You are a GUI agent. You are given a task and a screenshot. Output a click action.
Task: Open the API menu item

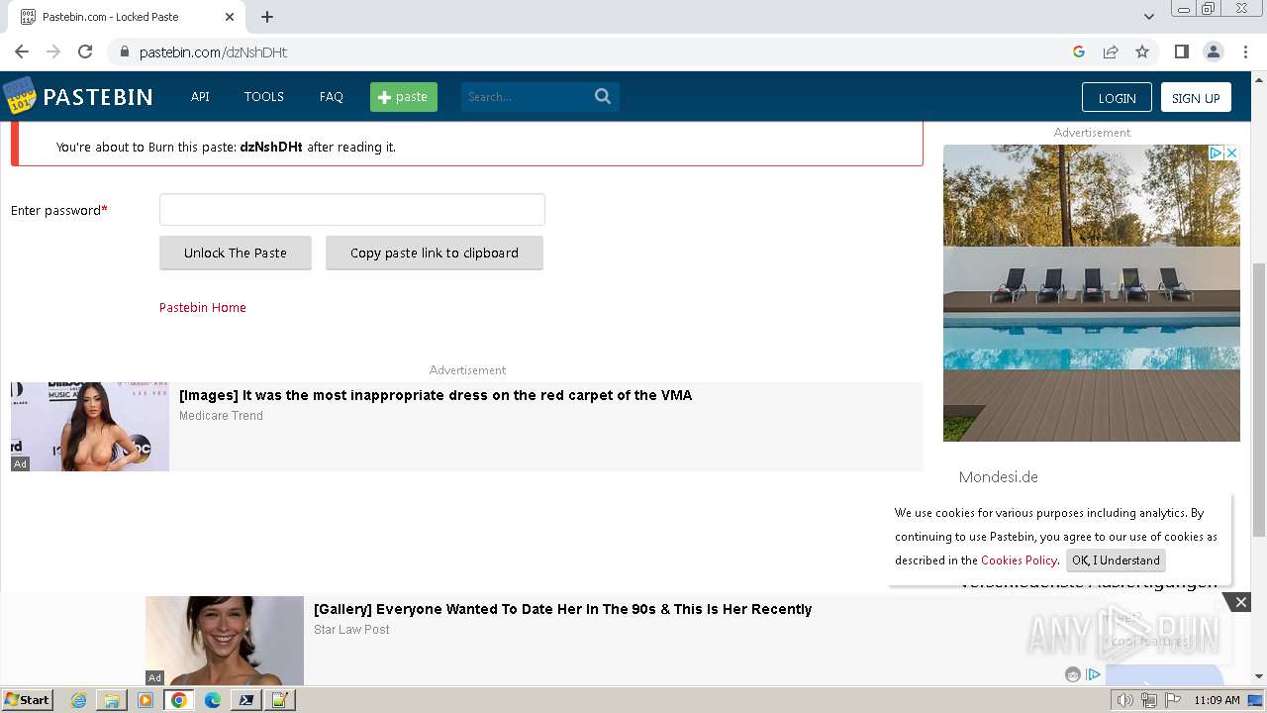[200, 96]
